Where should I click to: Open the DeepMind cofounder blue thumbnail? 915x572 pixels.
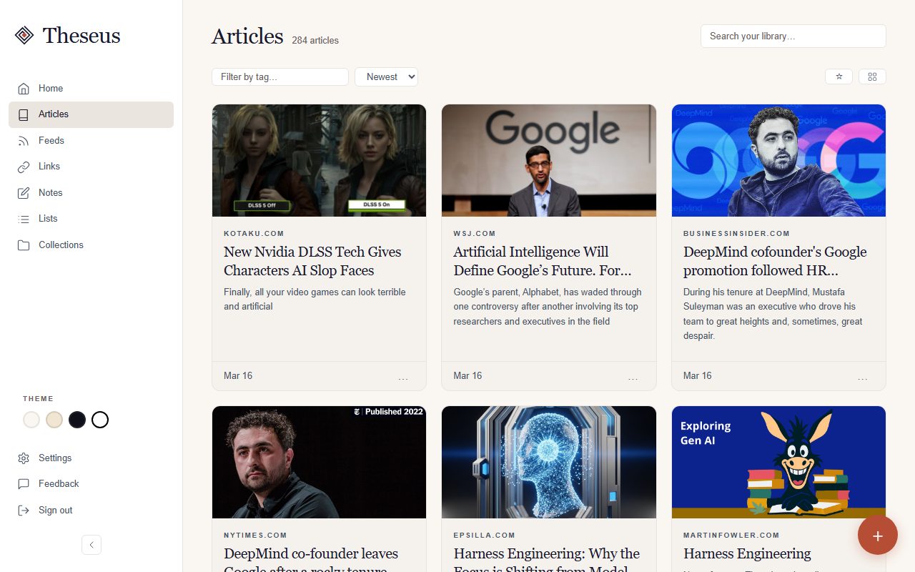pyautogui.click(x=779, y=161)
